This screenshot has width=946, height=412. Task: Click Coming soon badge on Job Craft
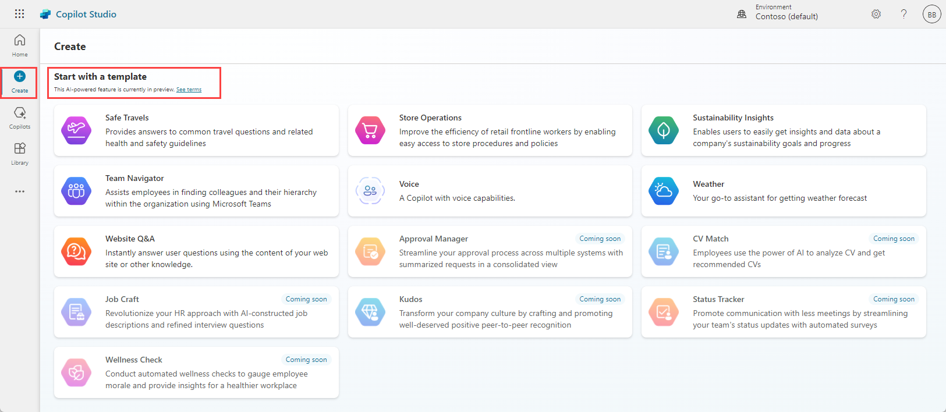[306, 299]
